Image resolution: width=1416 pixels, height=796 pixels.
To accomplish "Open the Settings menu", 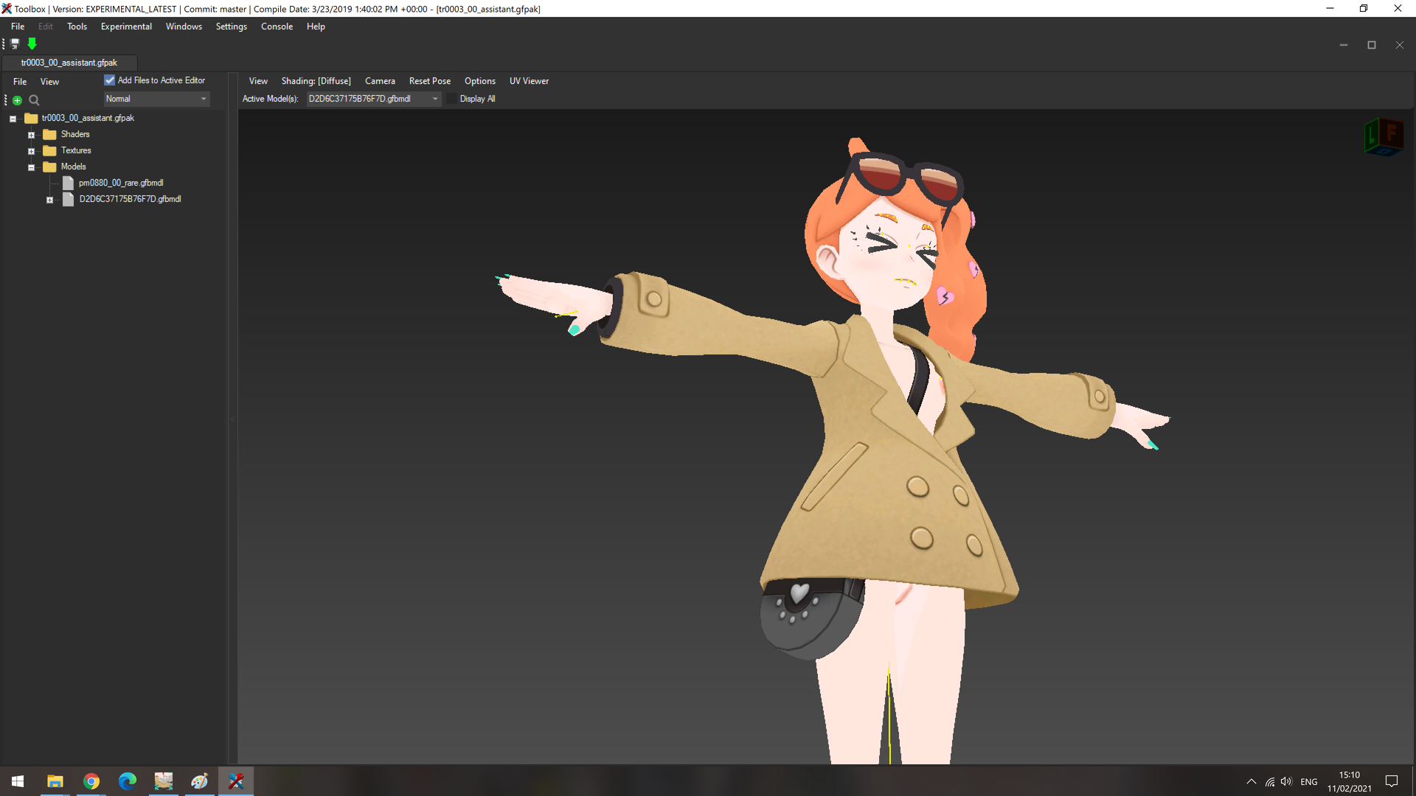I will coord(232,27).
